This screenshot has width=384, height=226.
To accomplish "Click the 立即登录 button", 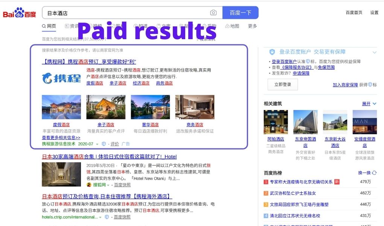I will pyautogui.click(x=283, y=85).
